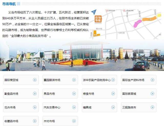
Task: Click the 市场导航 section heading
Action: [9, 4]
